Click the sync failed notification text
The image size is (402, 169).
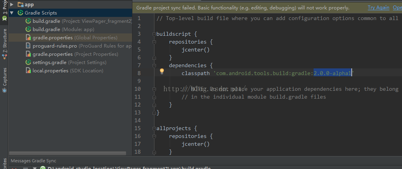242,8
